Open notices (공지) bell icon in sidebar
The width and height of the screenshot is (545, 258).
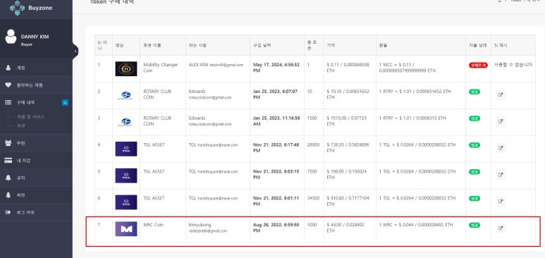tap(8, 178)
